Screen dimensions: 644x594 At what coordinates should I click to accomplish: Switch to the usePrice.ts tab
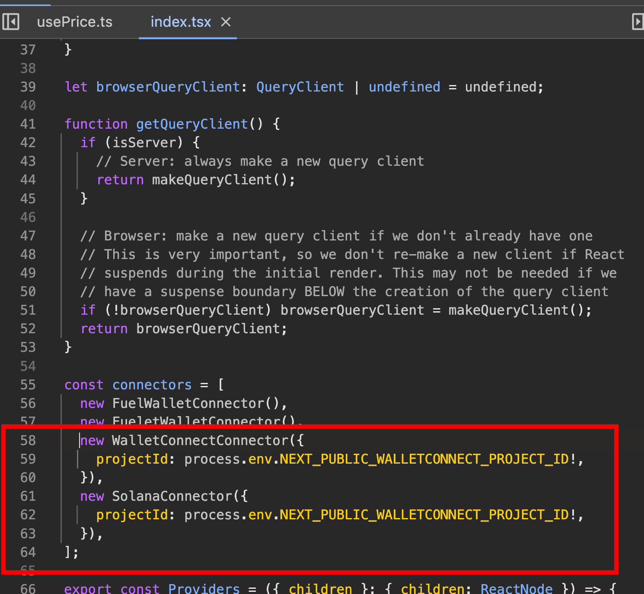(75, 22)
